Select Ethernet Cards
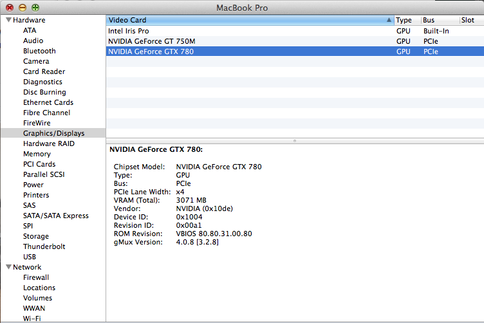This screenshot has width=484, height=323. pyautogui.click(x=48, y=102)
